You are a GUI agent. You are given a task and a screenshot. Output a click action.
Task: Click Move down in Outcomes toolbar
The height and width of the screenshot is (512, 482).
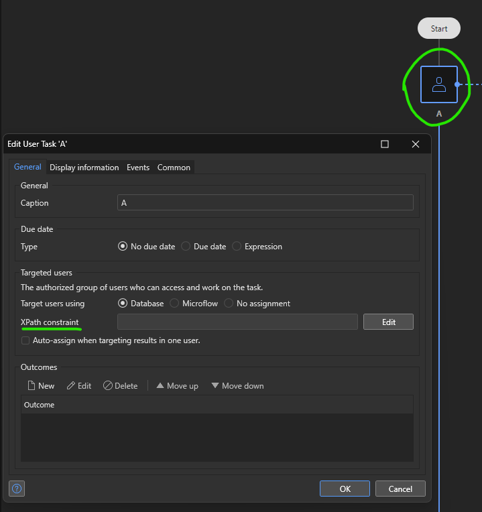pyautogui.click(x=237, y=385)
